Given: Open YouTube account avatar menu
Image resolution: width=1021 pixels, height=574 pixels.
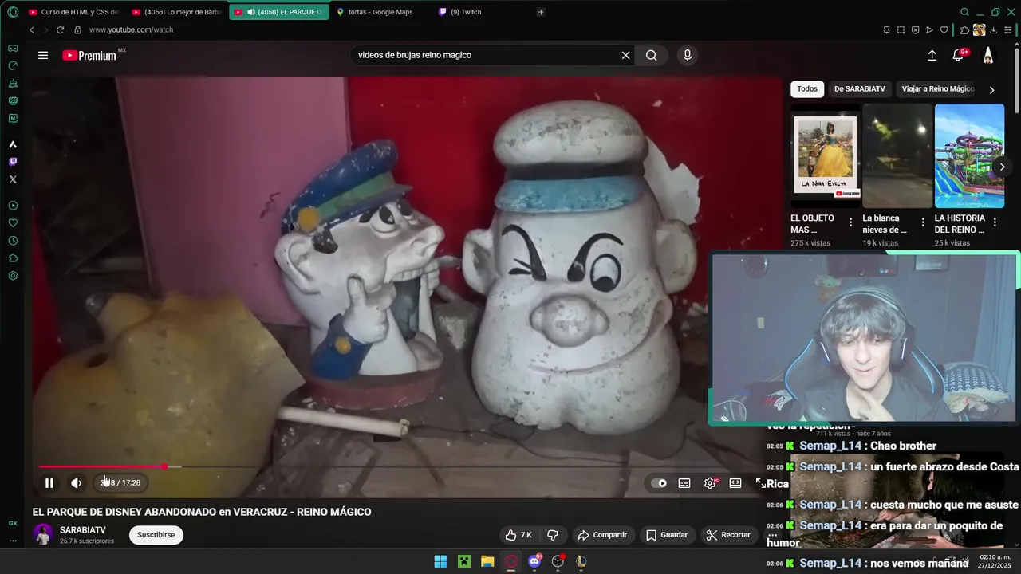Looking at the screenshot, I should (988, 55).
